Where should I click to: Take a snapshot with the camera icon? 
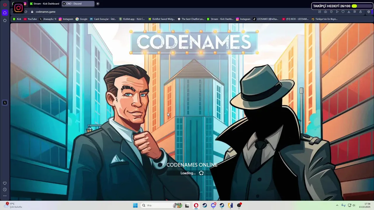point(325,12)
